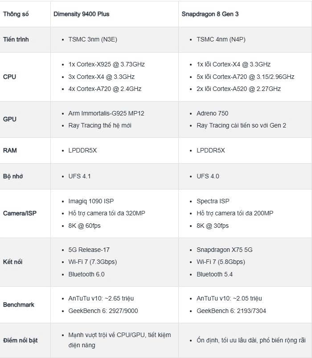Image resolution: width=312 pixels, height=358 pixels.
Task: Click the Thông số header cell
Action: (x=16, y=14)
